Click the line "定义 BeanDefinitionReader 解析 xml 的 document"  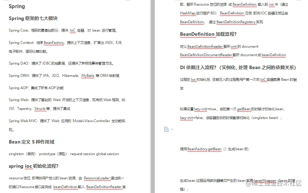tap(219, 47)
